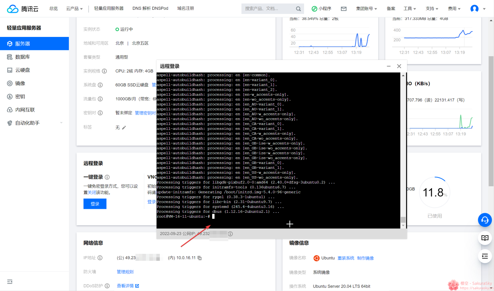The width and height of the screenshot is (494, 291).
Task: Edit tags with the pencil icon
Action: coord(124,128)
